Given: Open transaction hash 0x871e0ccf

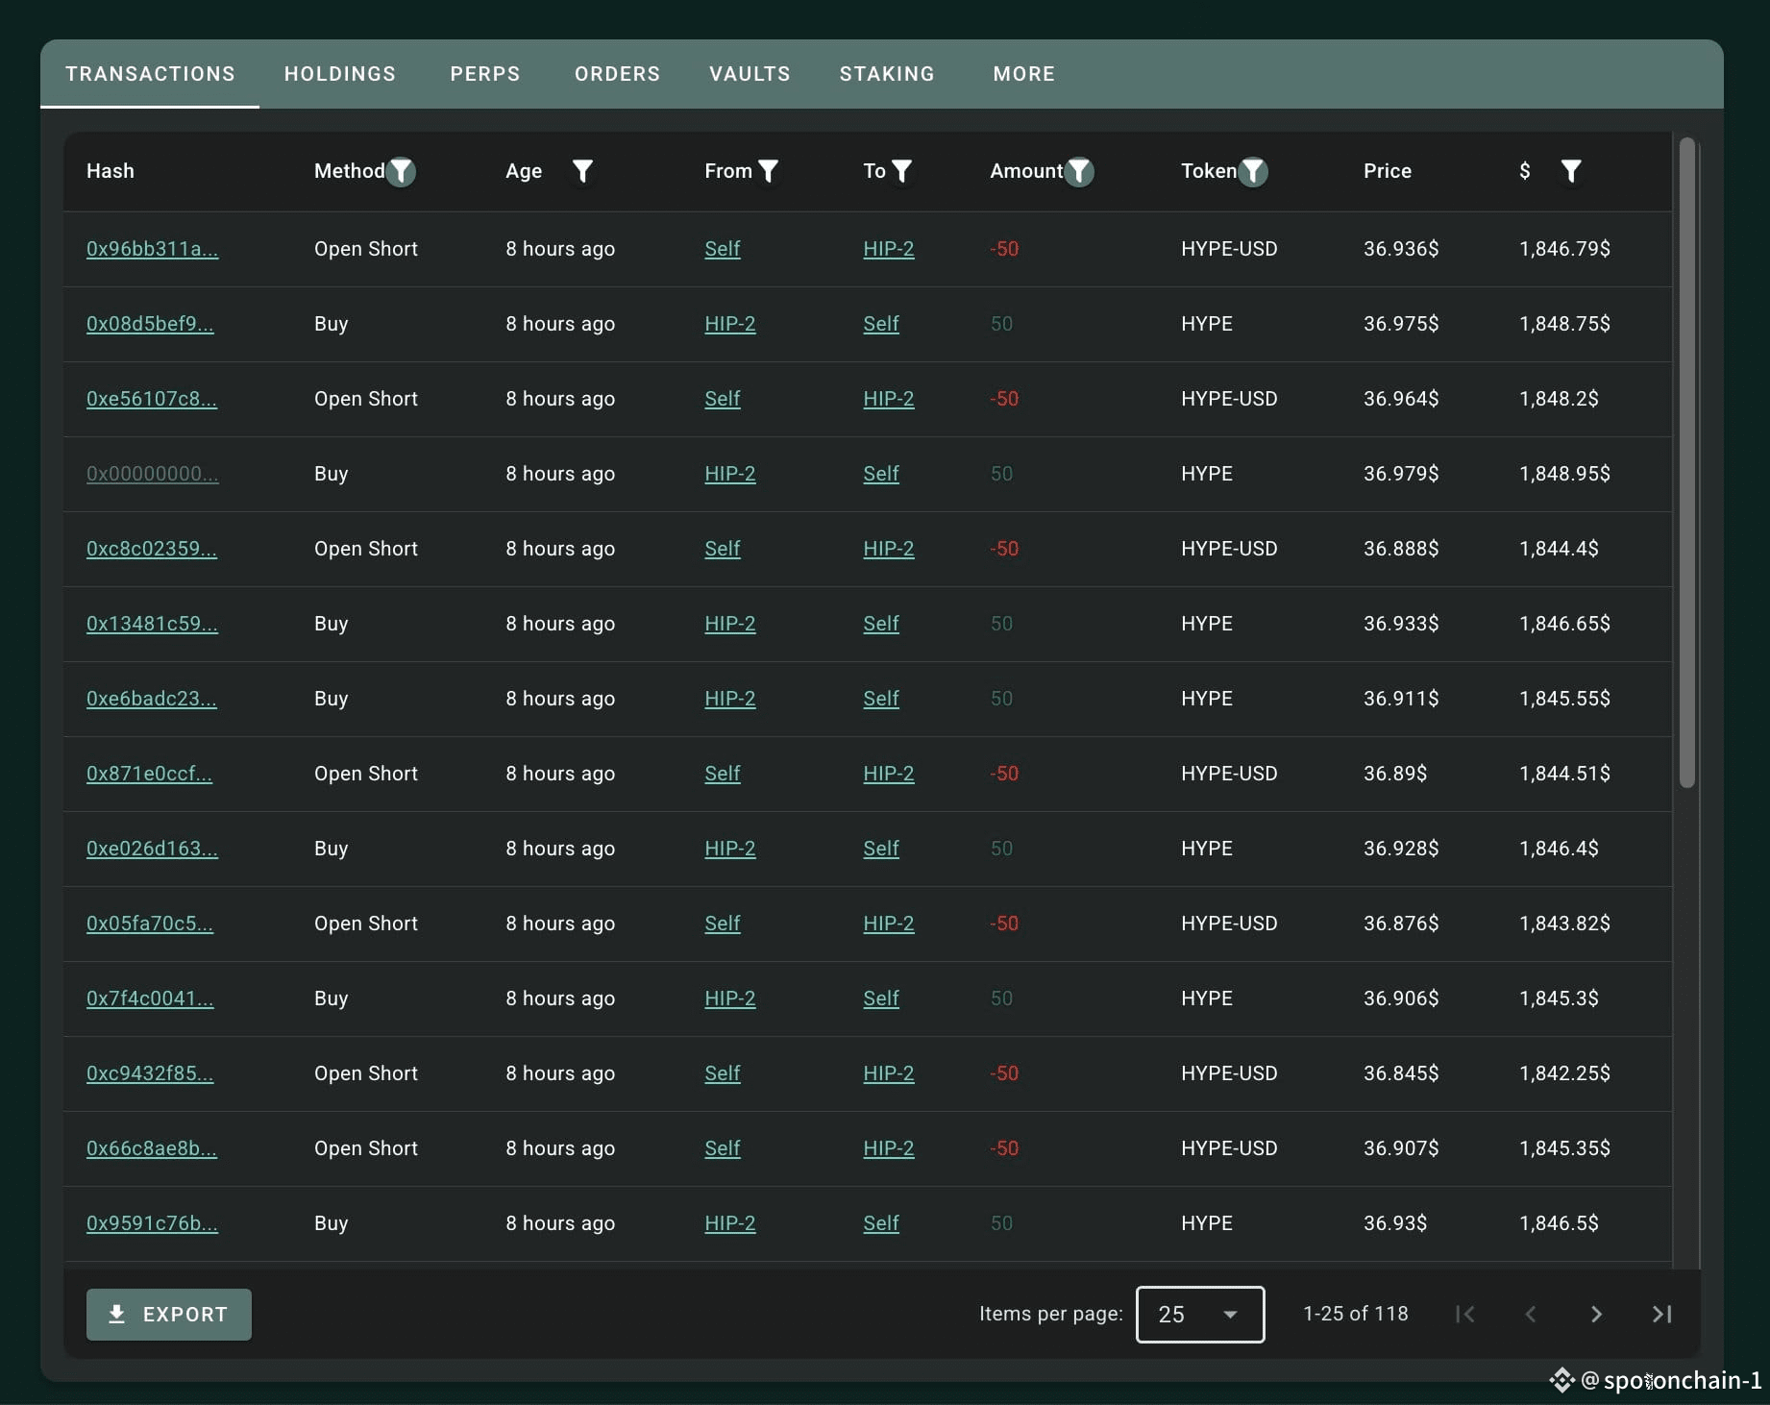Looking at the screenshot, I should pos(149,774).
